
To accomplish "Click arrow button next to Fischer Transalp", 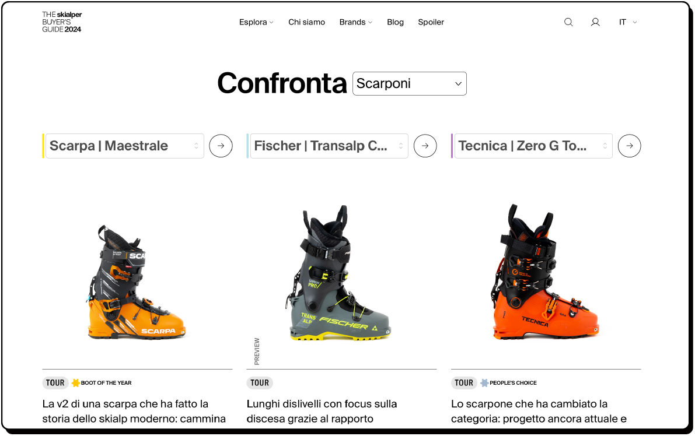I will point(425,146).
